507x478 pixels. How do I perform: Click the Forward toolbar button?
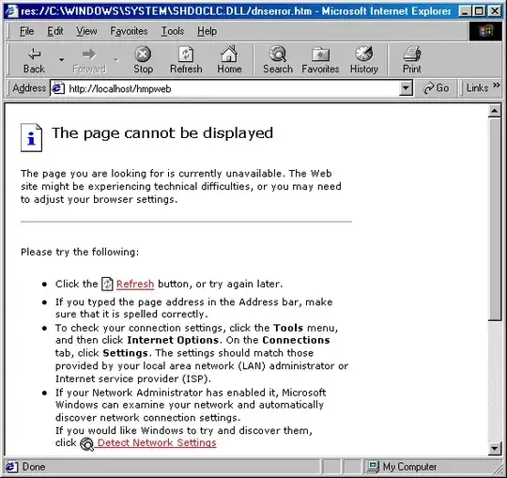click(89, 60)
